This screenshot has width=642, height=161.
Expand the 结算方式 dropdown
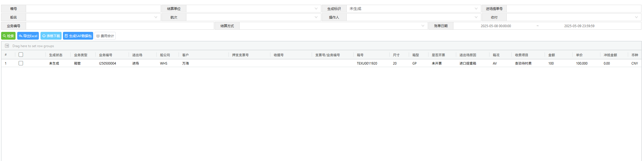click(423, 26)
